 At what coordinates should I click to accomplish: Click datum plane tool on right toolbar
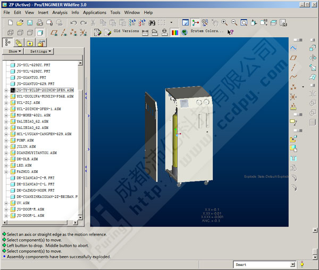tap(293, 58)
